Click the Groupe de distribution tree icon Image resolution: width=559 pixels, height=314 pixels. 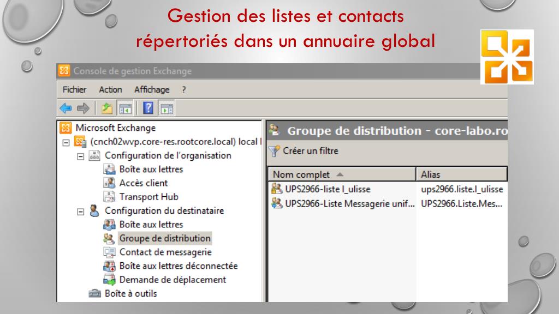pos(109,238)
